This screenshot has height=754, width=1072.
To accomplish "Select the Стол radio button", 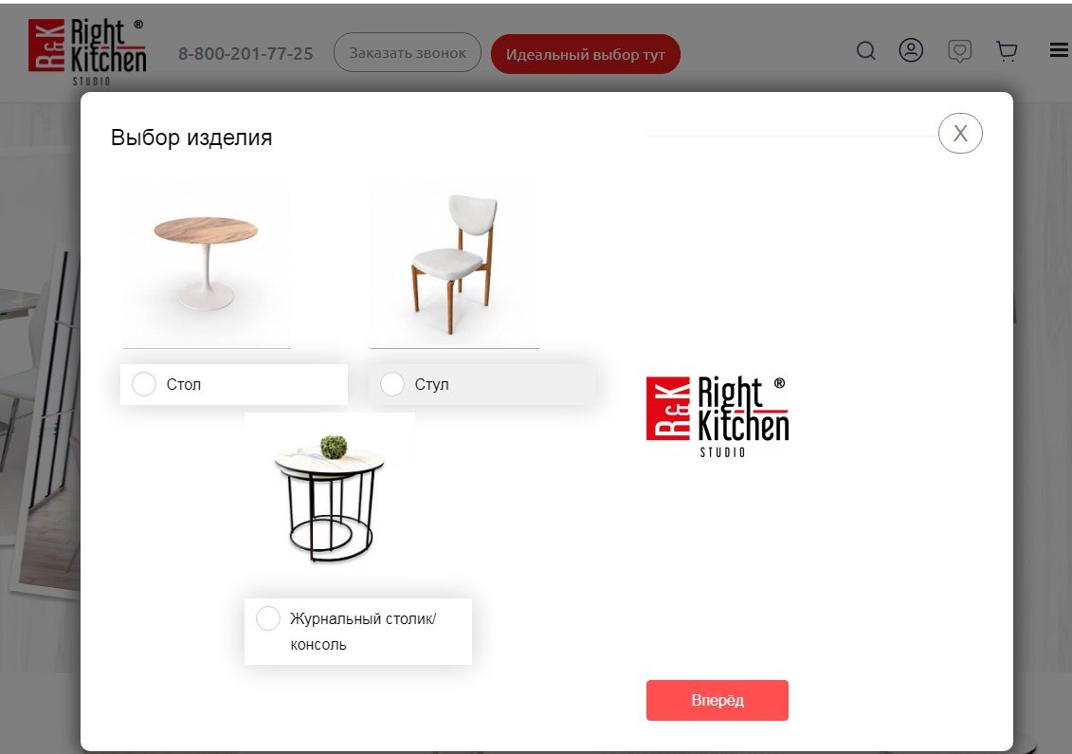I will pyautogui.click(x=143, y=384).
